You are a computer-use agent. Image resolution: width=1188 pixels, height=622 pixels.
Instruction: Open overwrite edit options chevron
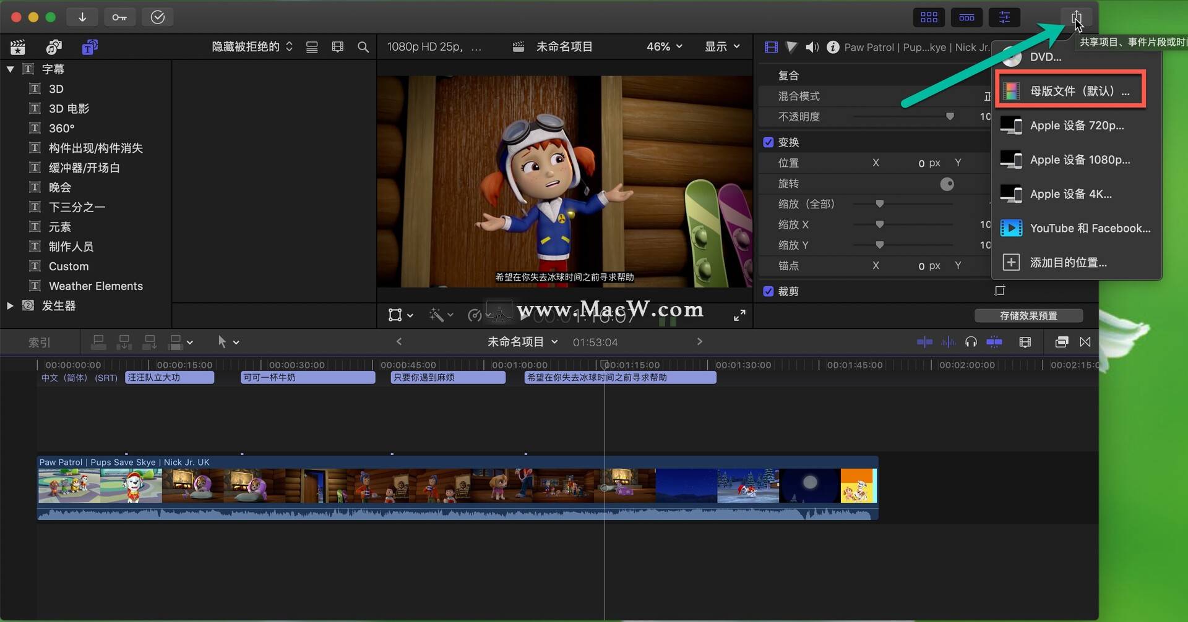[189, 343]
